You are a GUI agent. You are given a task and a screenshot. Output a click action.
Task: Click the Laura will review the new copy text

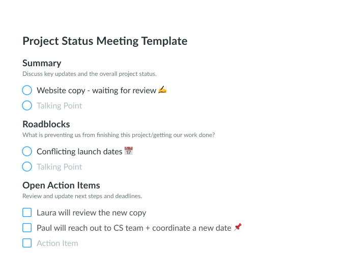(x=92, y=213)
